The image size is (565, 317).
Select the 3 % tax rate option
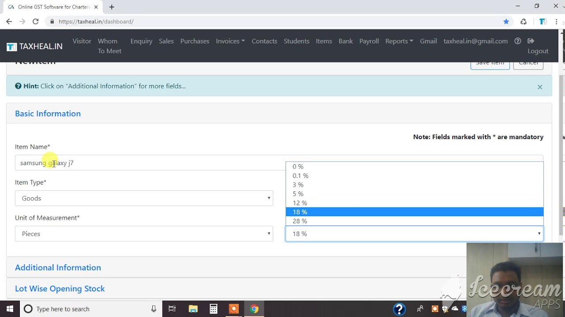pos(414,185)
